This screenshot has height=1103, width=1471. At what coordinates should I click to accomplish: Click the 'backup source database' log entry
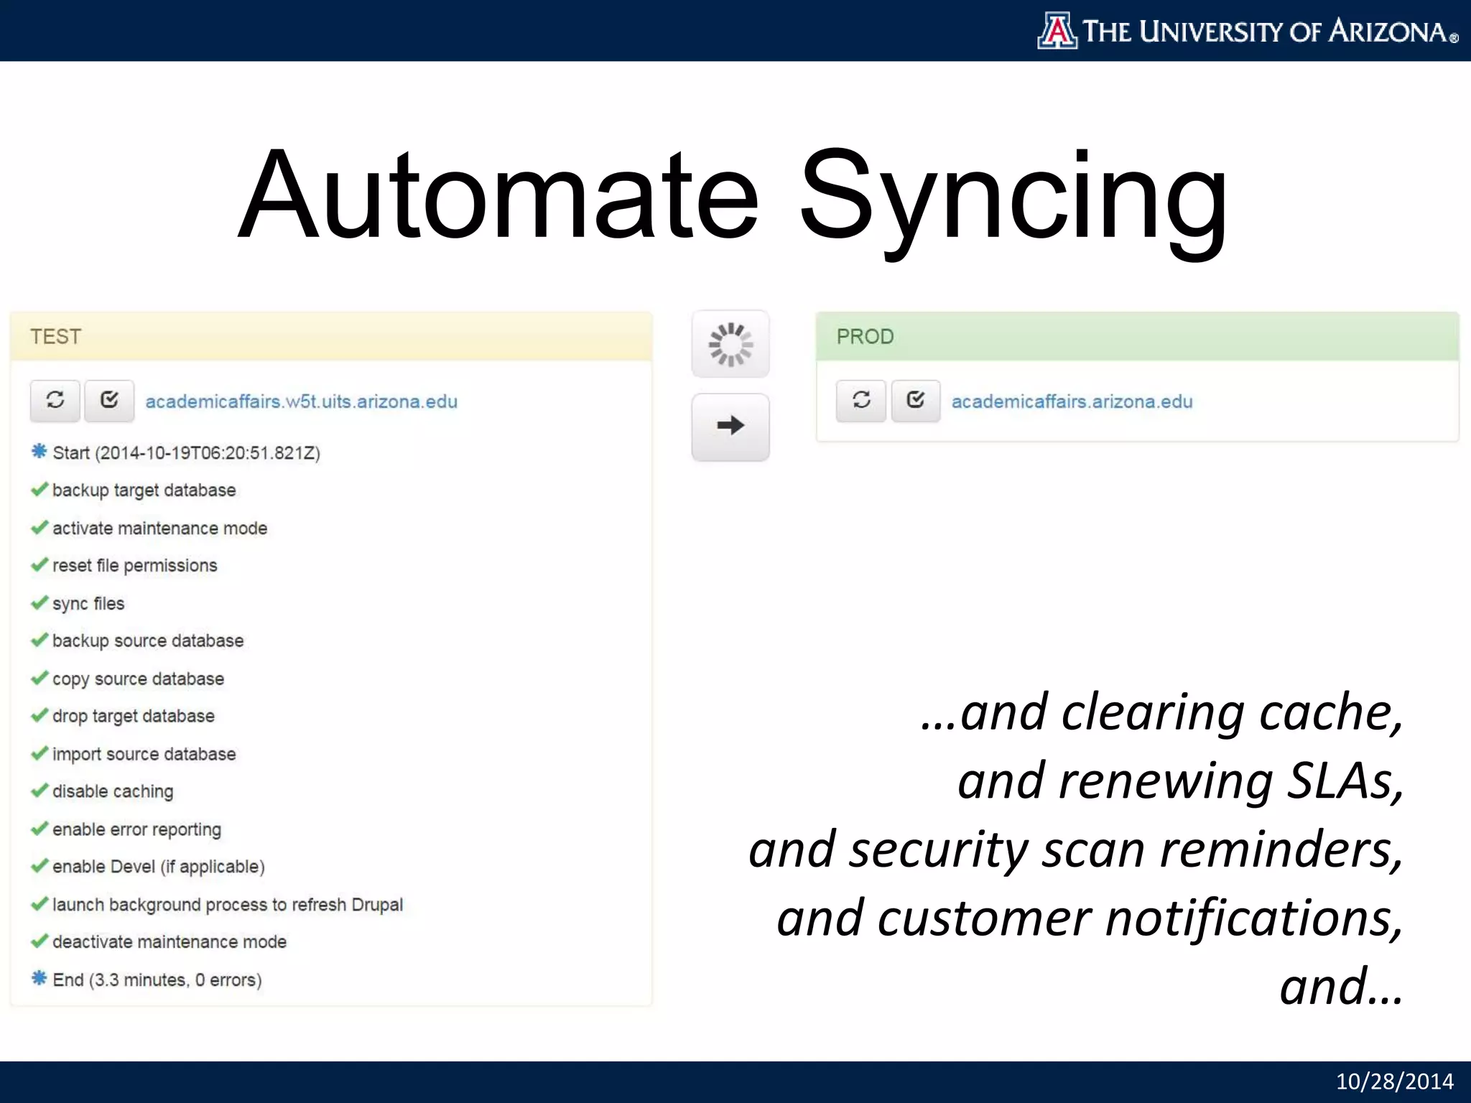tap(137, 641)
